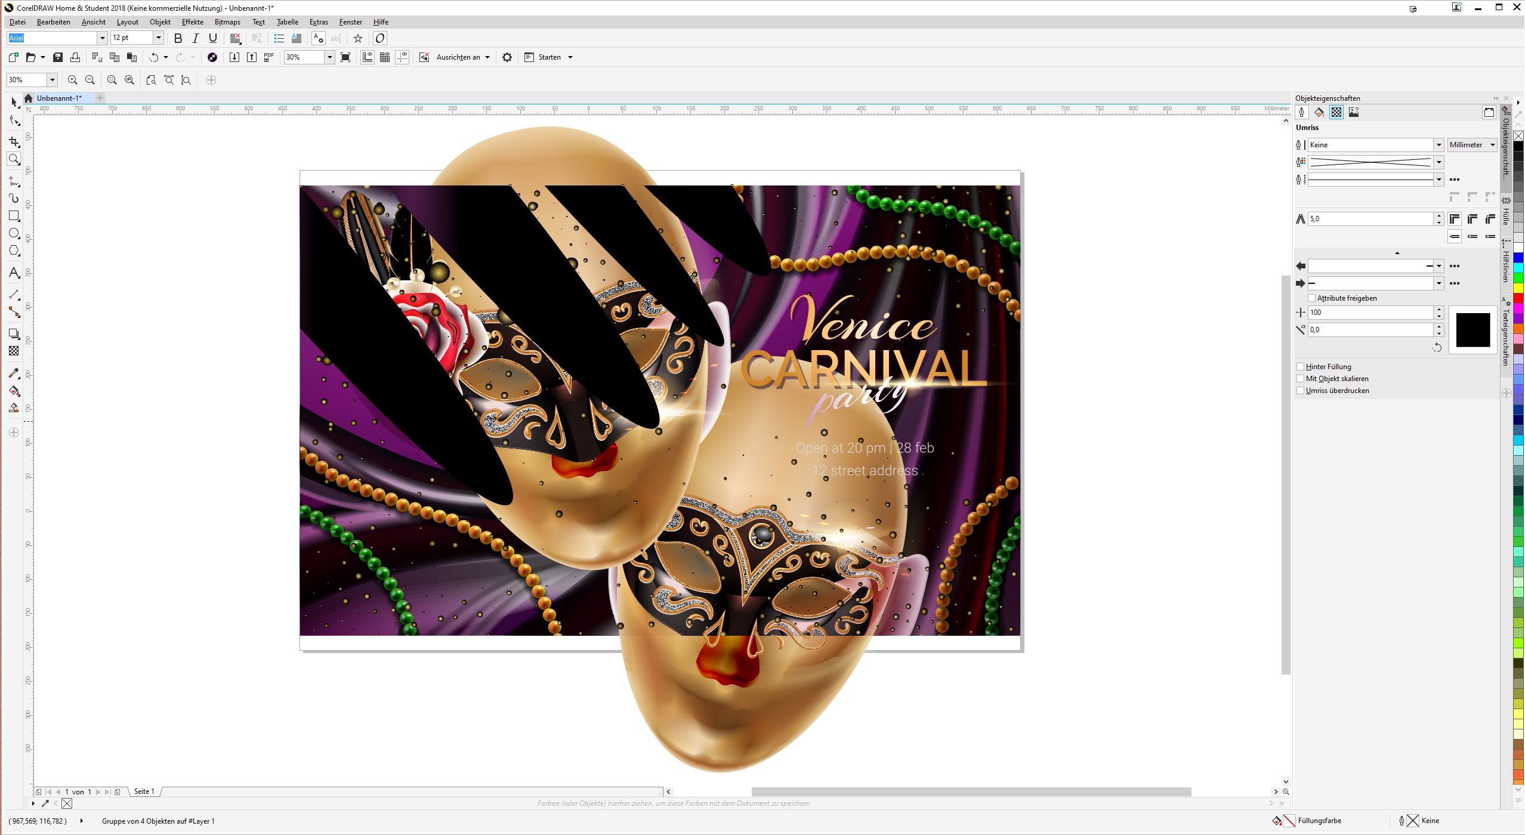Open the Bearbeiten menu

tap(53, 22)
